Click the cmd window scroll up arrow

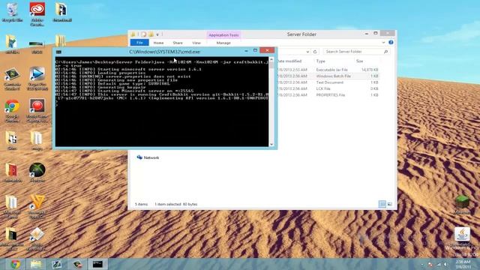point(271,59)
